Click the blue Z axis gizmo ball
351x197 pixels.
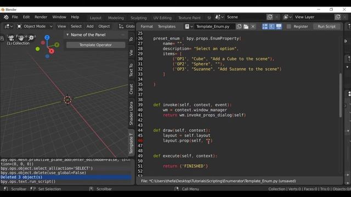[47, 38]
